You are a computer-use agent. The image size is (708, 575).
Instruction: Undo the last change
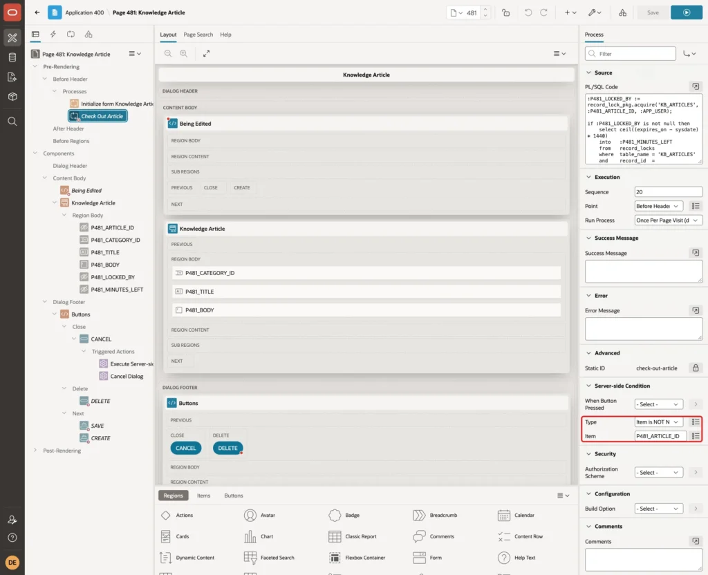point(528,12)
